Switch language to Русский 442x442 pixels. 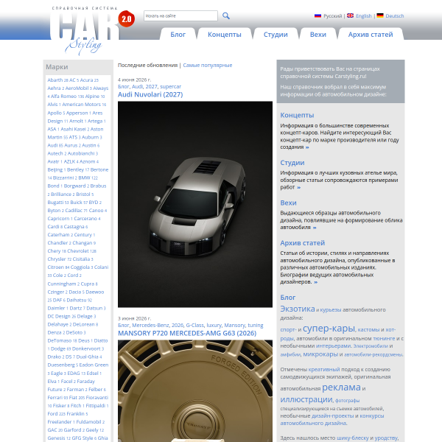pyautogui.click(x=333, y=16)
